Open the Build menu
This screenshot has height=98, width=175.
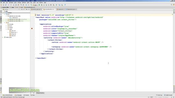tap(28, 2)
